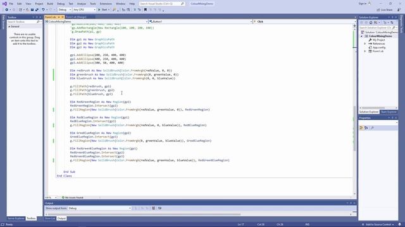This screenshot has height=227, width=405.
Task: Click the notifications bell in status bar
Action: [x=399, y=224]
